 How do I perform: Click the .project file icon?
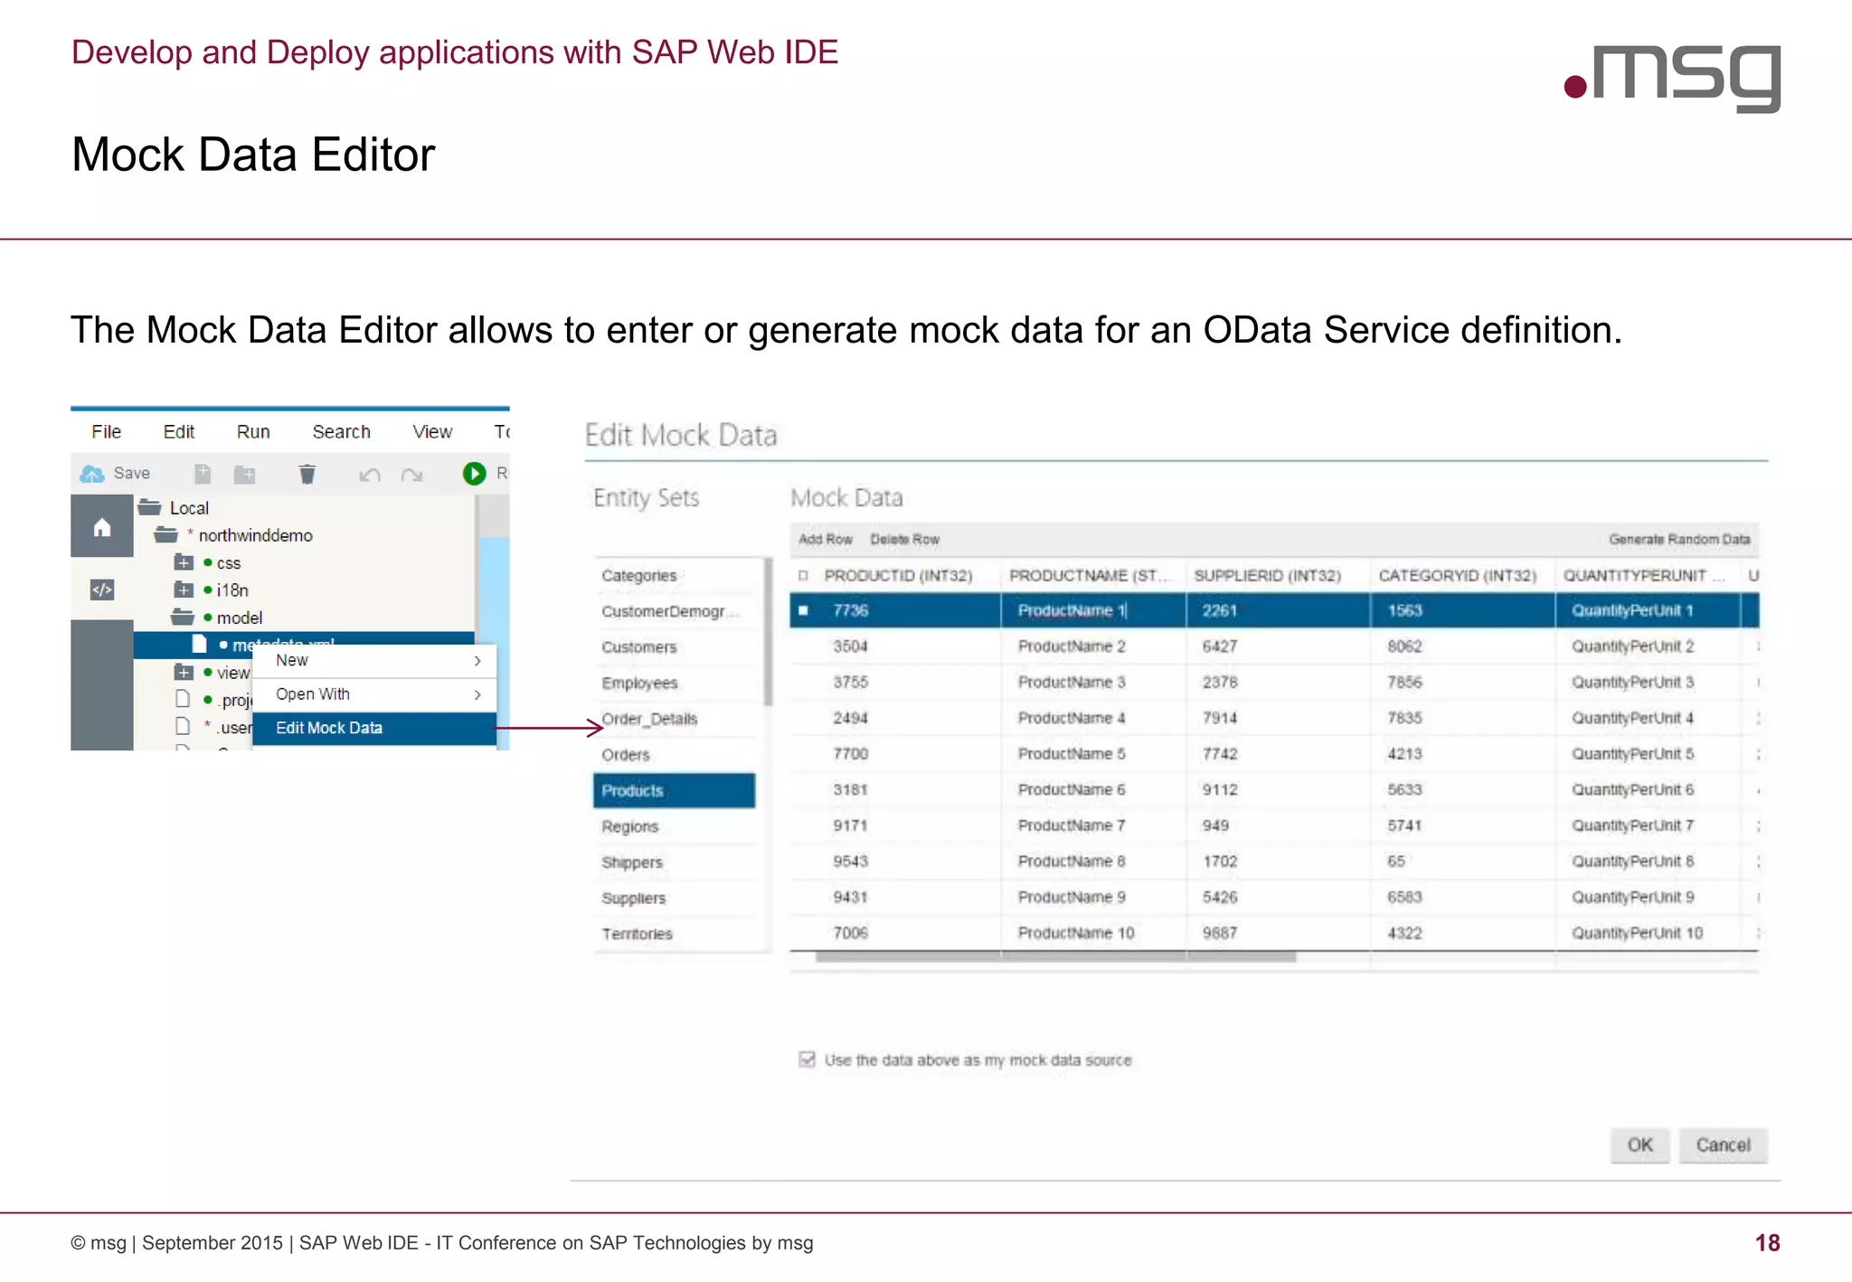pos(183,699)
